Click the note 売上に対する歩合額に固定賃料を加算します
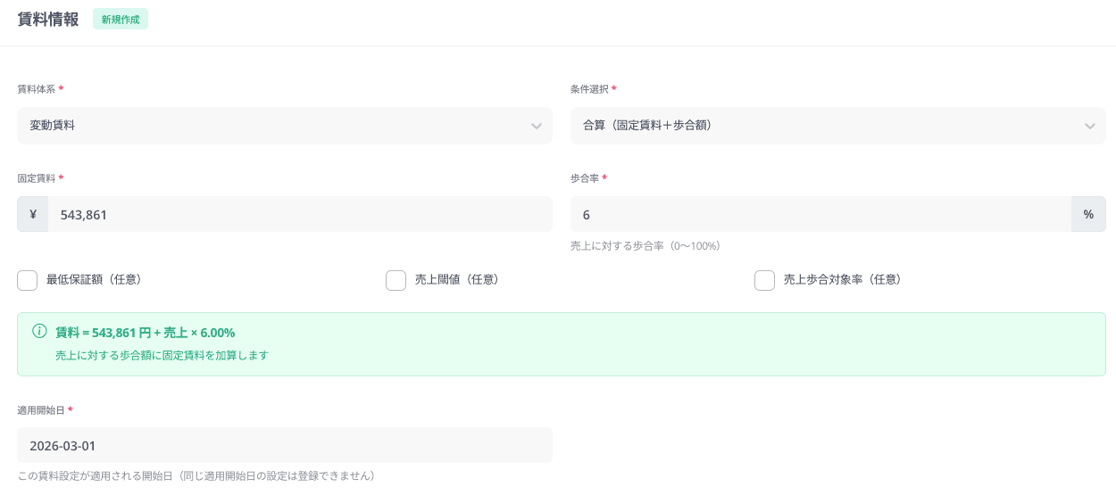1116x495 pixels. (162, 355)
